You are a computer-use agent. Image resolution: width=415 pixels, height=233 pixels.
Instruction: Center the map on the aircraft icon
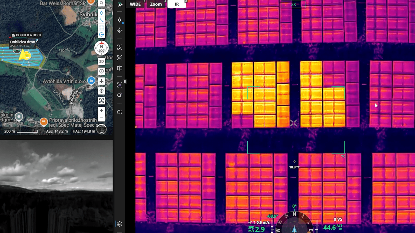(101, 81)
